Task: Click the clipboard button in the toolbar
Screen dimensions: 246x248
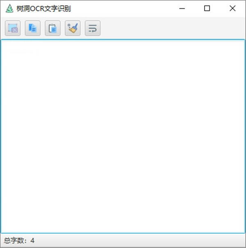Action: 52,28
